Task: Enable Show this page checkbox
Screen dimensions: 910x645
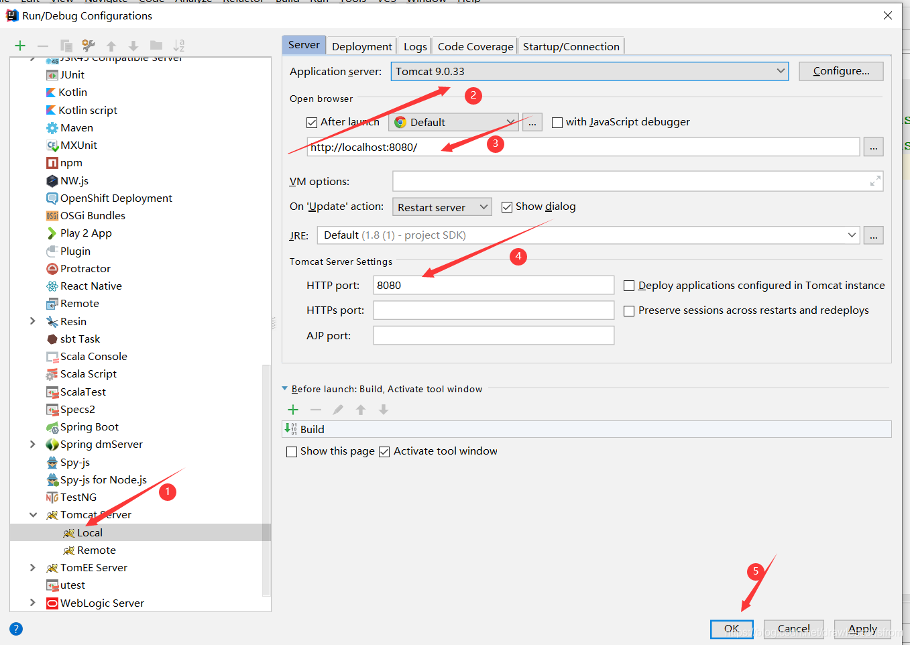Action: click(292, 452)
